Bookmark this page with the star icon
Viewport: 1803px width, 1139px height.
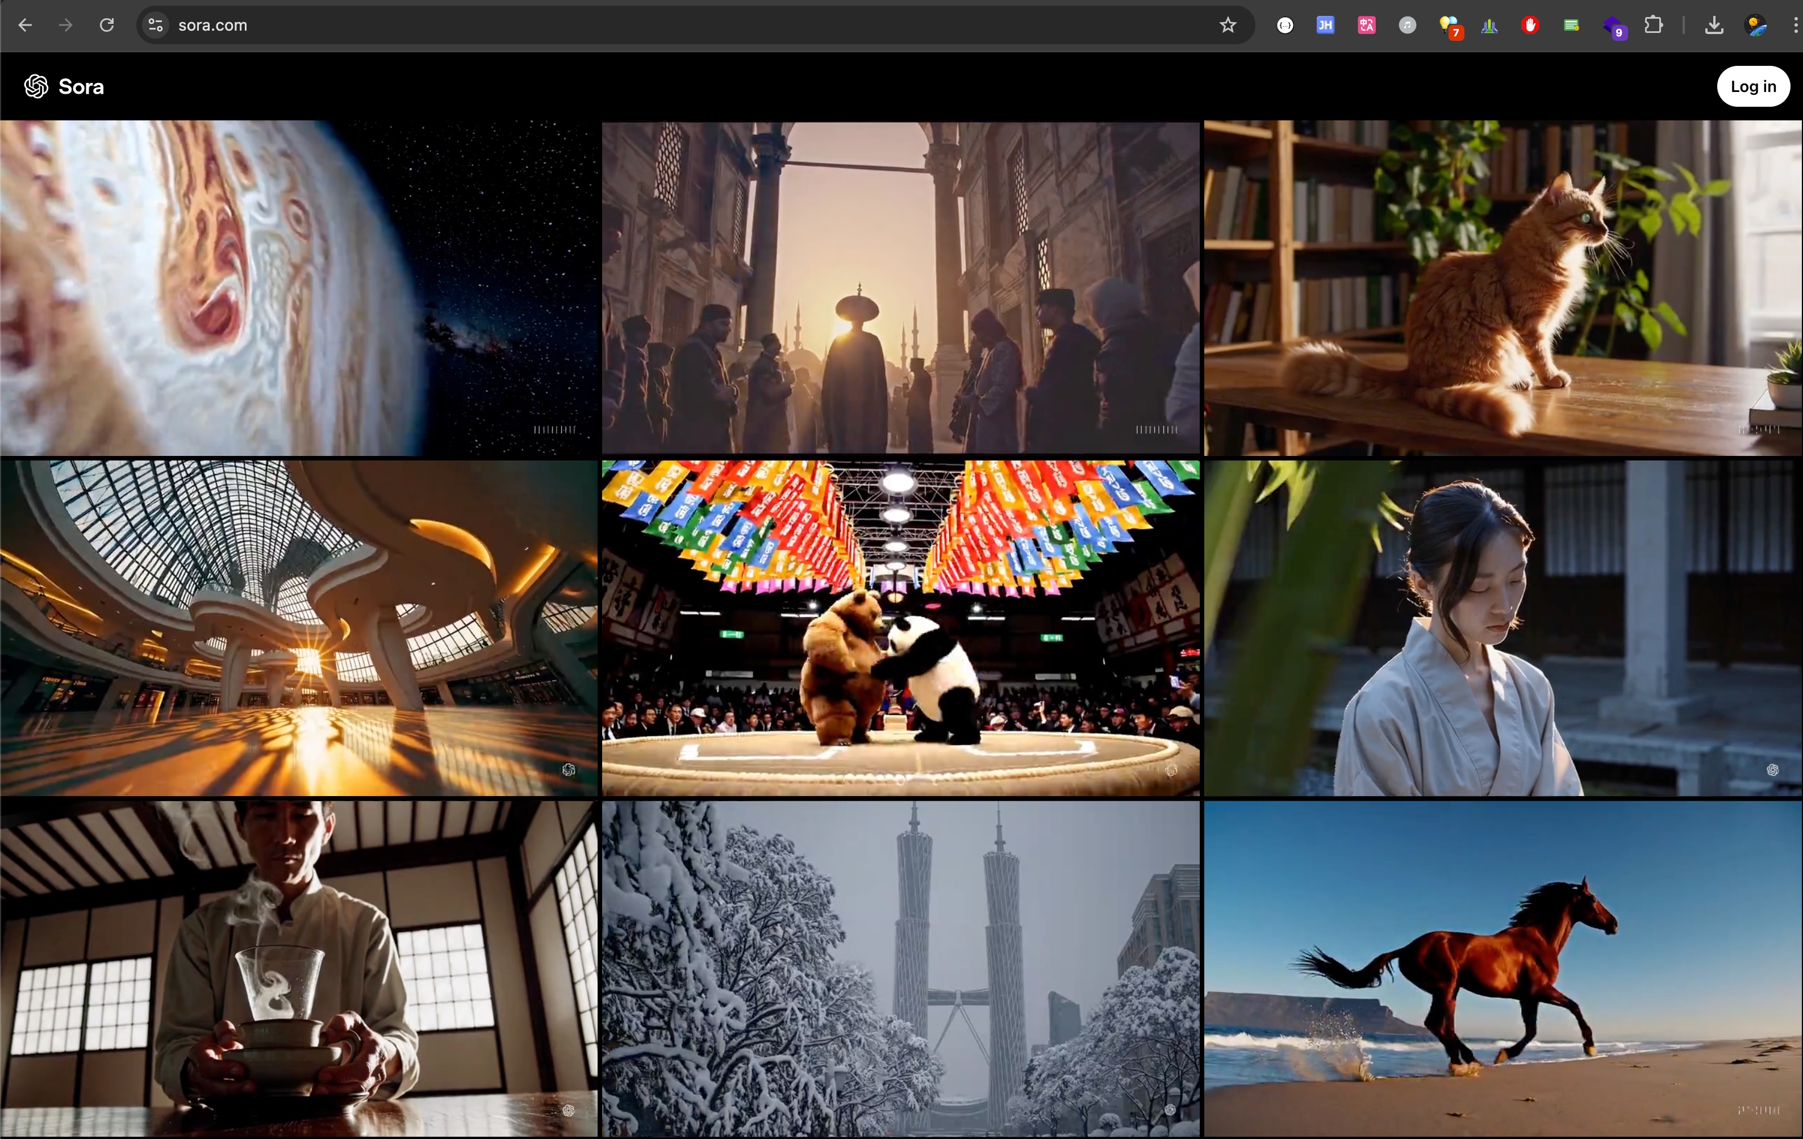tap(1227, 26)
